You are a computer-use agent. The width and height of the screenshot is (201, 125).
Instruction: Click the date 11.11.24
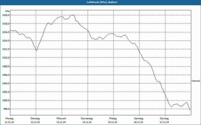[9, 122]
